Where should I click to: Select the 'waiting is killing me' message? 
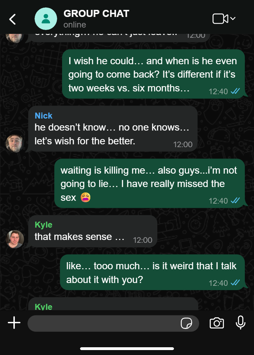click(x=150, y=183)
